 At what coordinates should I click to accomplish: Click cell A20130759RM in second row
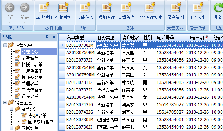click(x=80, y=53)
